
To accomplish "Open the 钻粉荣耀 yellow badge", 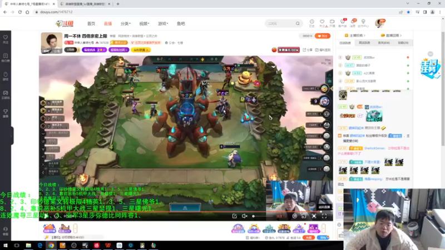I will (x=141, y=50).
